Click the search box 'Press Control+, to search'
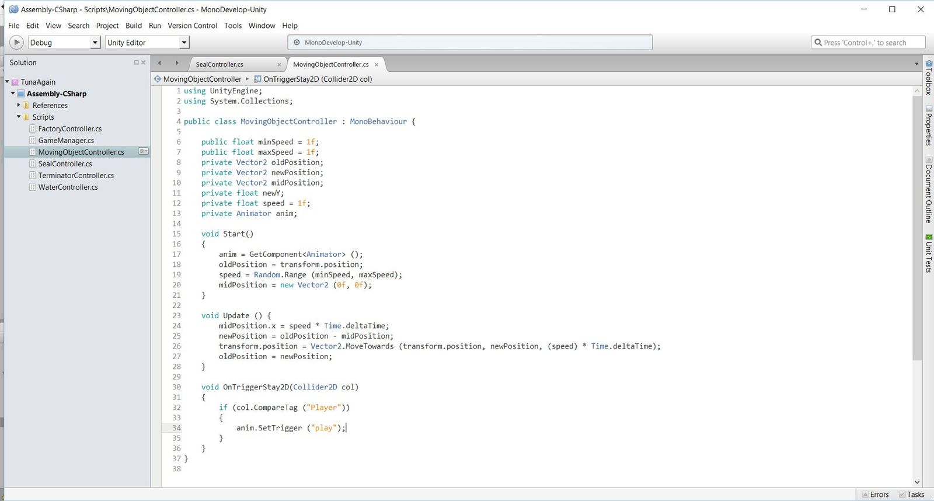The image size is (934, 501). pyautogui.click(x=868, y=43)
